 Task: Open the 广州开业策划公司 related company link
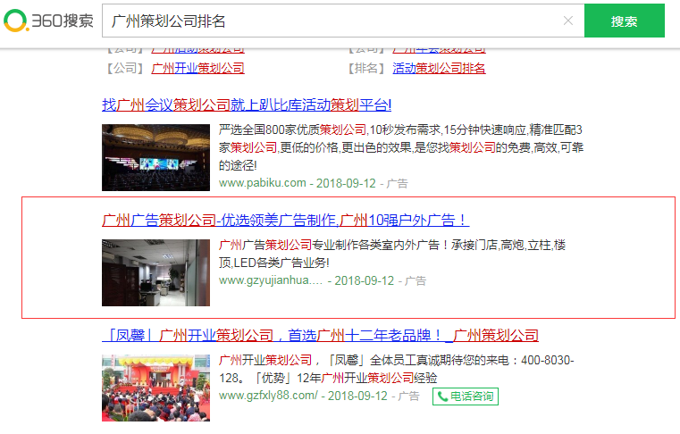(197, 68)
